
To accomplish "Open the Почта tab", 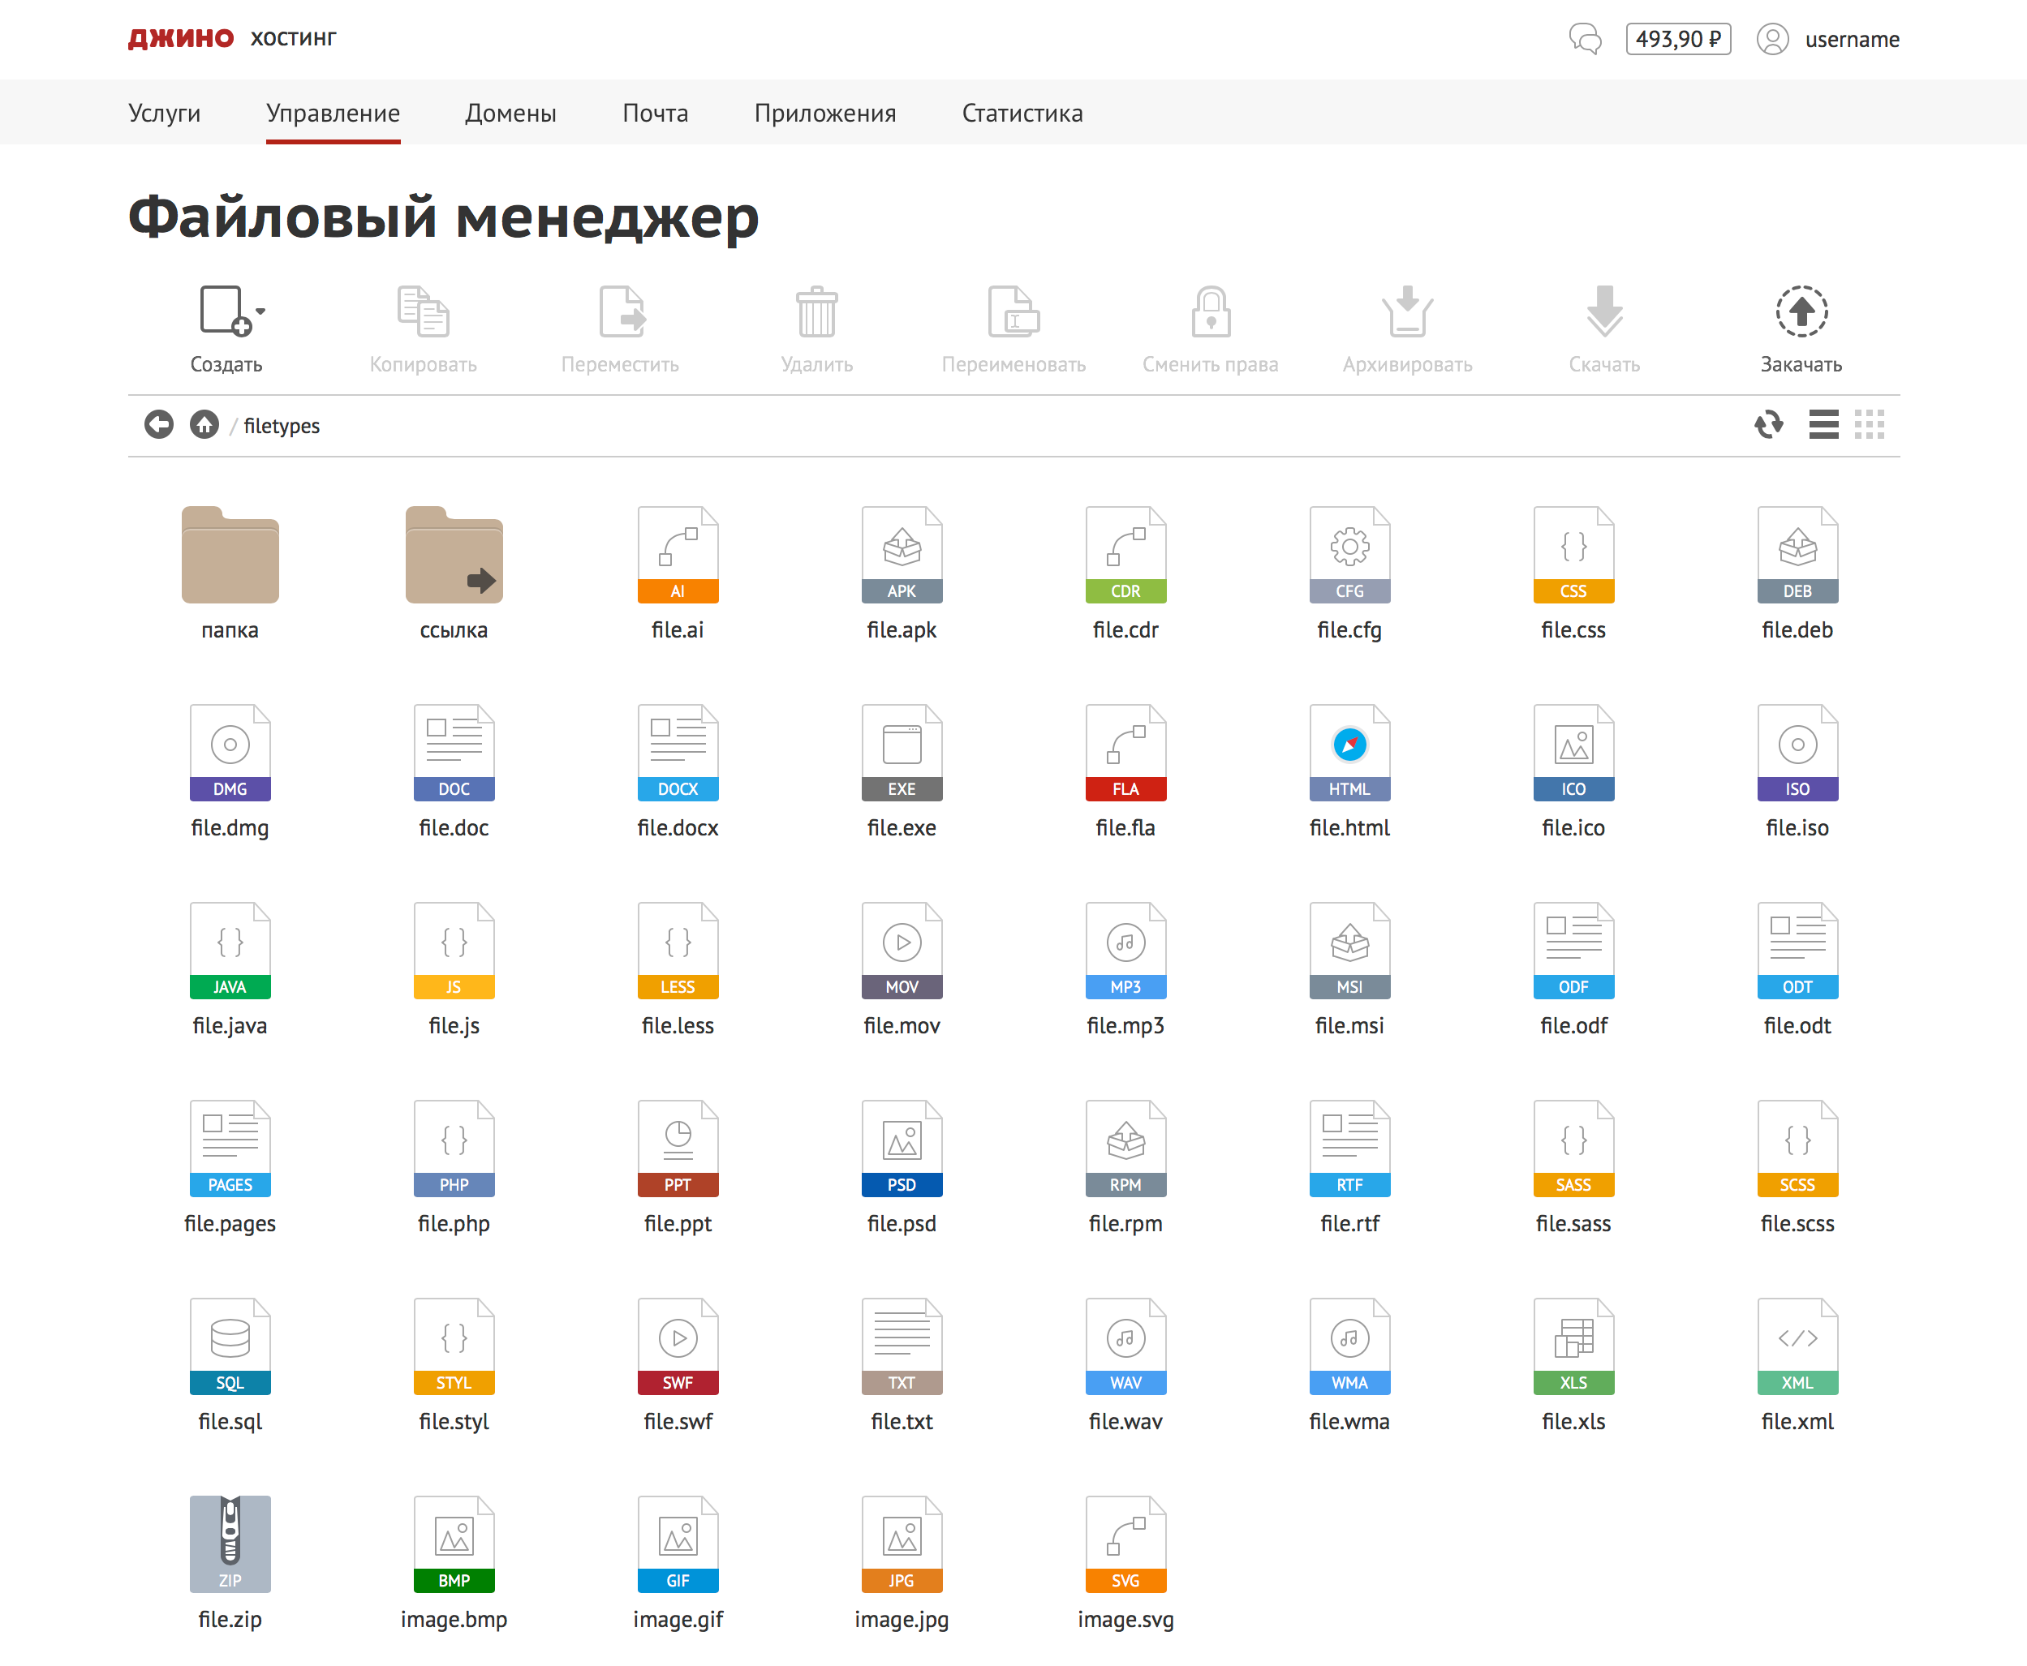I will [655, 114].
